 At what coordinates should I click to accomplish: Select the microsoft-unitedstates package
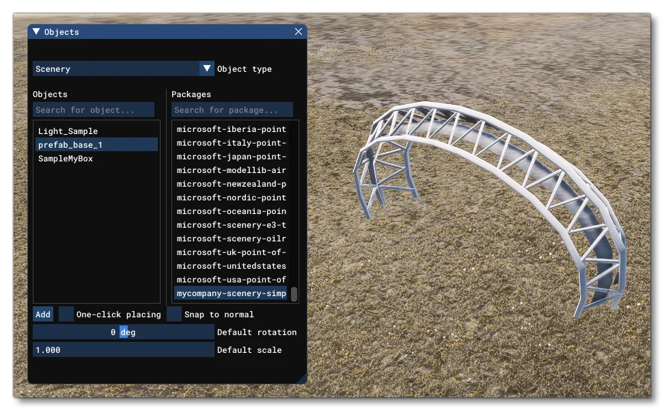coord(231,266)
